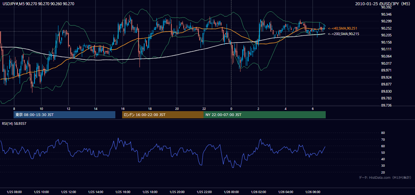Click the 1/25 12:00 time label

(x=68, y=192)
